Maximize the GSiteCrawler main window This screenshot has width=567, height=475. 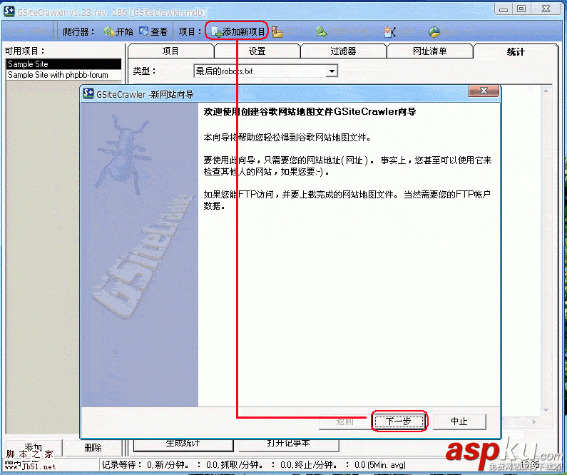(x=521, y=9)
